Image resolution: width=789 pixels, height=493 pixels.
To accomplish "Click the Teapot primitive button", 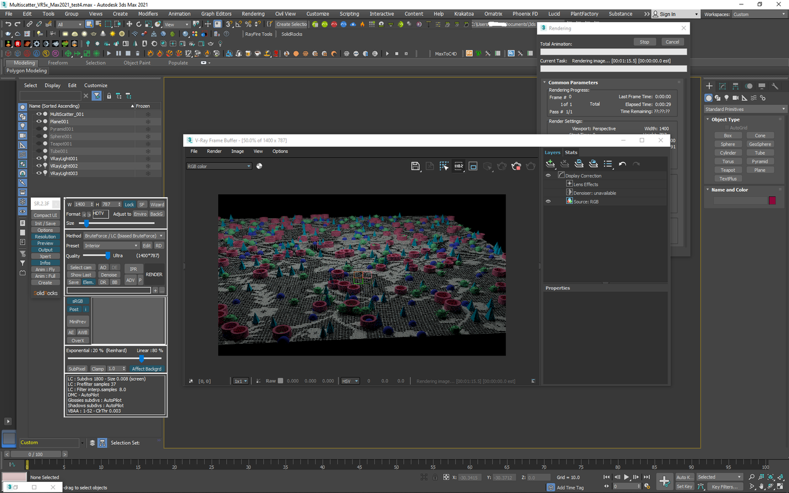I will 728,170.
